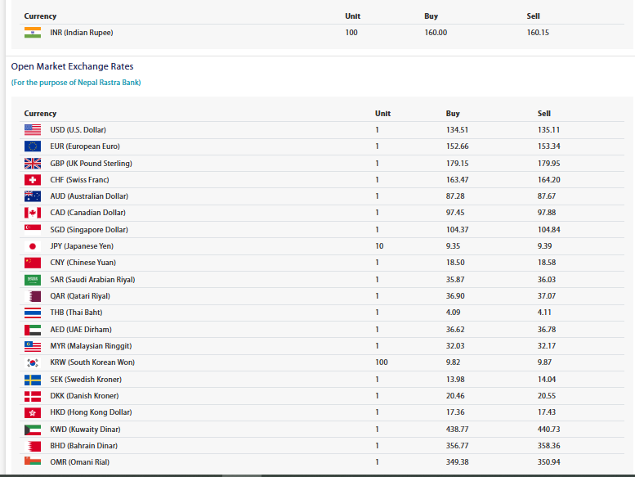Click the US flag icon beside USD
Screen dimensions: 635x477
point(33,130)
